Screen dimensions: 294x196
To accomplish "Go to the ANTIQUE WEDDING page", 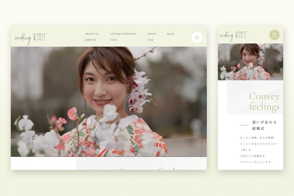I will (x=123, y=34).
